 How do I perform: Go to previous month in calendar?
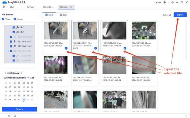coord(5,73)
